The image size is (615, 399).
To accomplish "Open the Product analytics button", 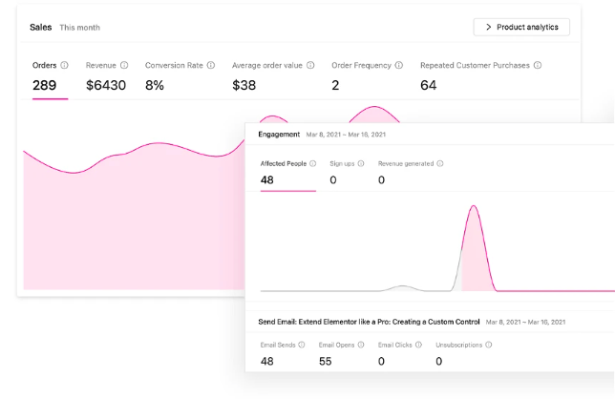I will pyautogui.click(x=521, y=27).
